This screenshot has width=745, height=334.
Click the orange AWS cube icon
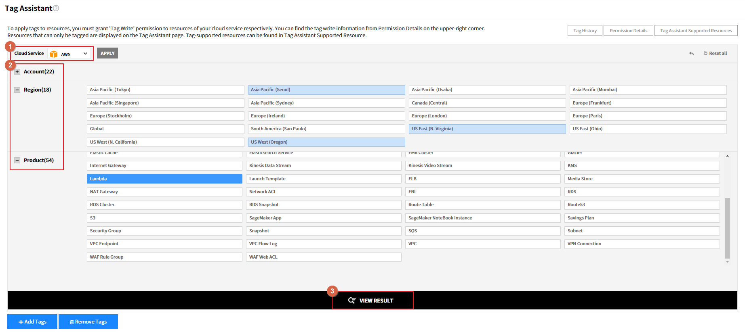tap(54, 54)
